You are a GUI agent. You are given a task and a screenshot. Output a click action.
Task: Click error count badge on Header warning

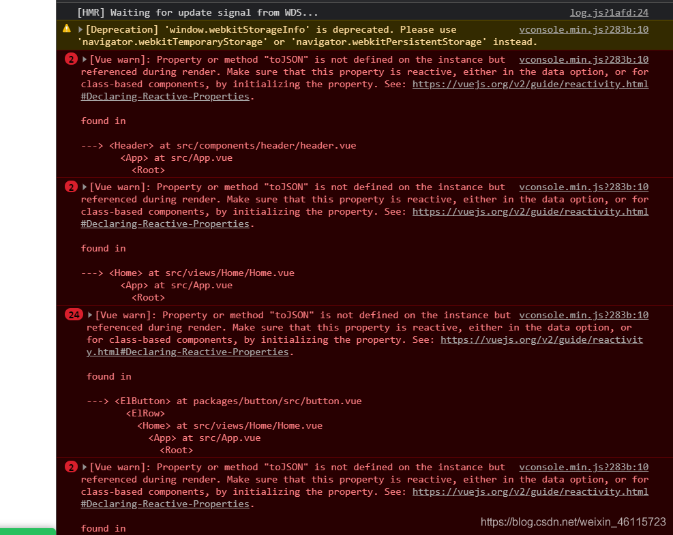point(71,59)
